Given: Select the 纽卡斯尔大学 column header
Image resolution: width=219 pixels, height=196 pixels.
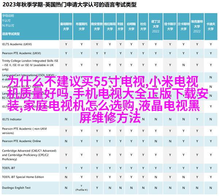Looking at the screenshot, I should [170, 26].
